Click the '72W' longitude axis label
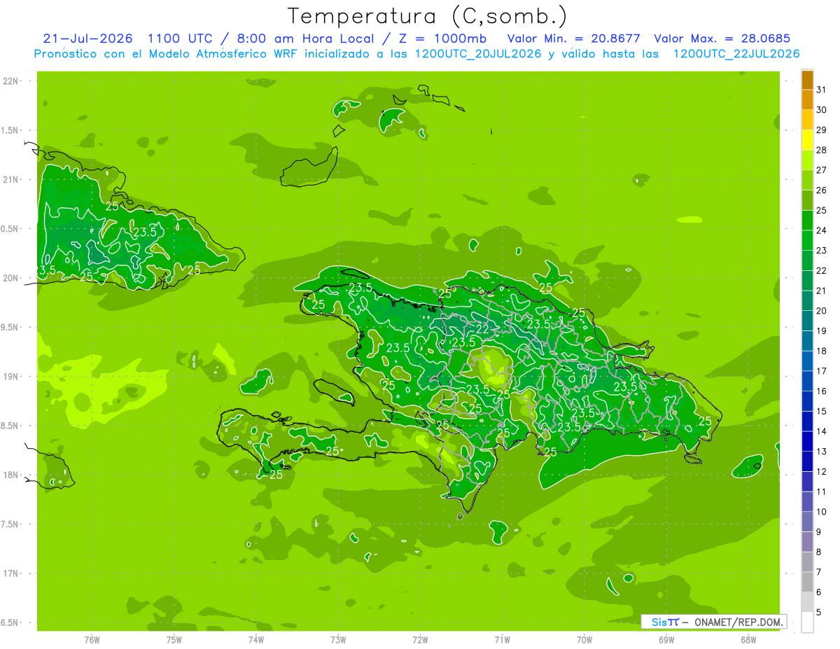The image size is (840, 649). pyautogui.click(x=420, y=639)
